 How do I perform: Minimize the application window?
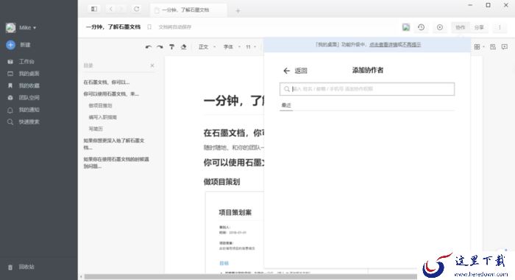click(x=470, y=5)
